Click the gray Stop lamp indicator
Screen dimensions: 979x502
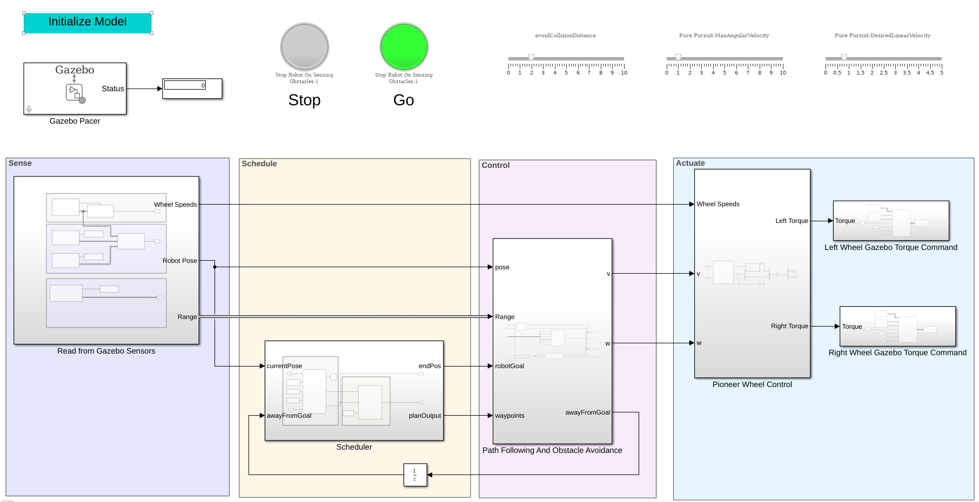(x=305, y=47)
